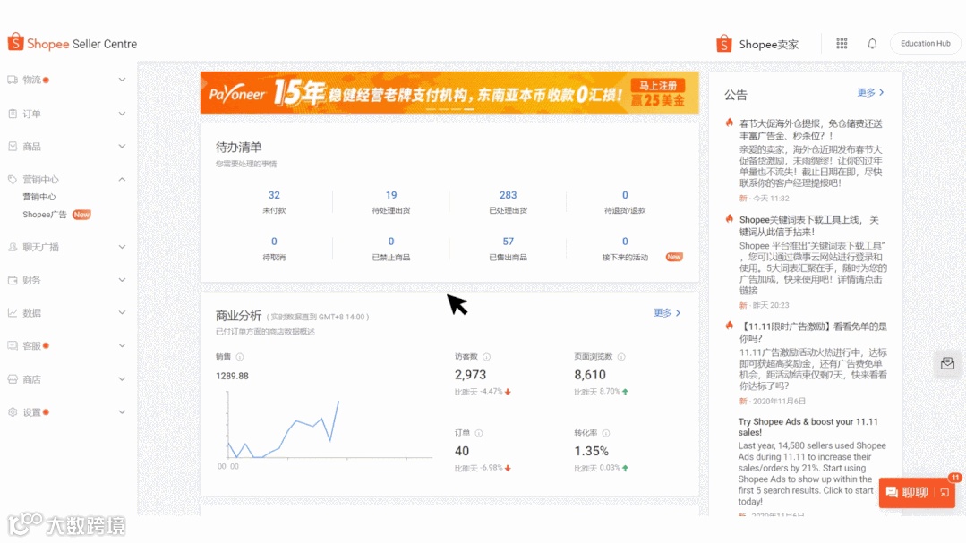Click the 财务 wallet icon in sidebar
The image size is (966, 543).
(13, 279)
